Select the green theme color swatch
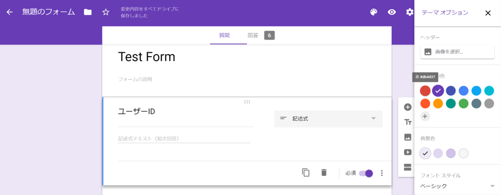501x195 pixels. click(x=464, y=104)
